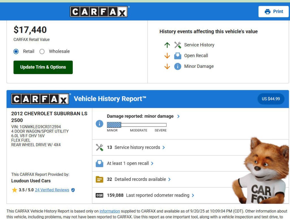Click the odometer icon beside 159,088
The image size is (290, 219).
(99, 195)
